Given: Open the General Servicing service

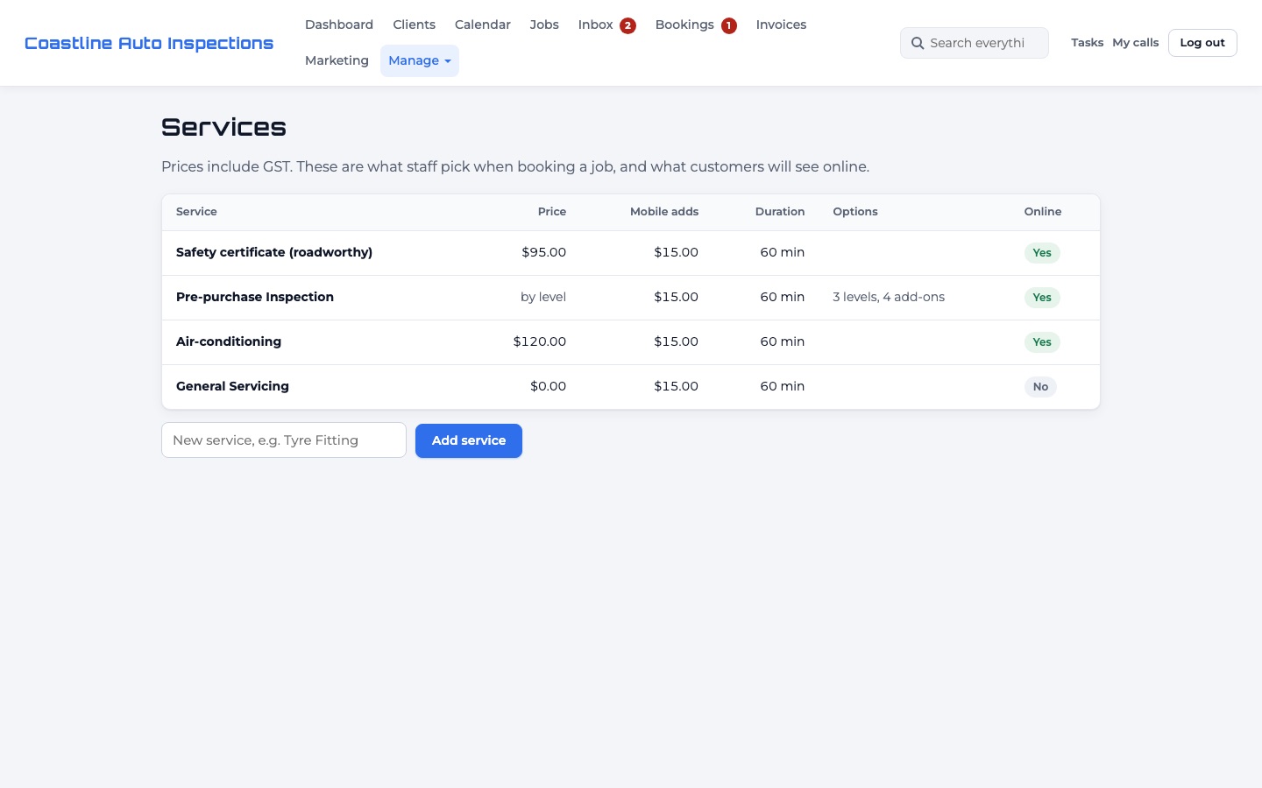Looking at the screenshot, I should click(x=232, y=386).
